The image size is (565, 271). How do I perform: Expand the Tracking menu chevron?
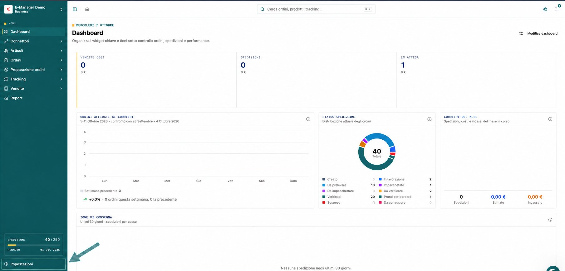pos(61,79)
